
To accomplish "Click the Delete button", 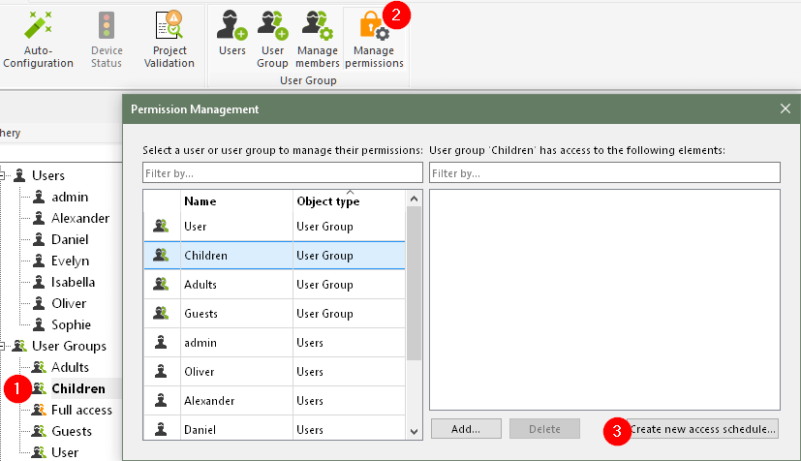I will (x=544, y=428).
